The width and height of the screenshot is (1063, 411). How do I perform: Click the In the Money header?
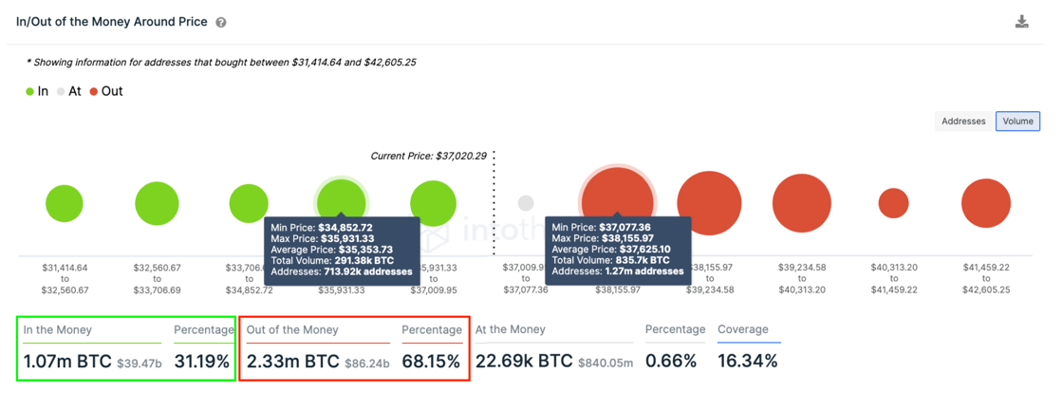[x=57, y=329]
